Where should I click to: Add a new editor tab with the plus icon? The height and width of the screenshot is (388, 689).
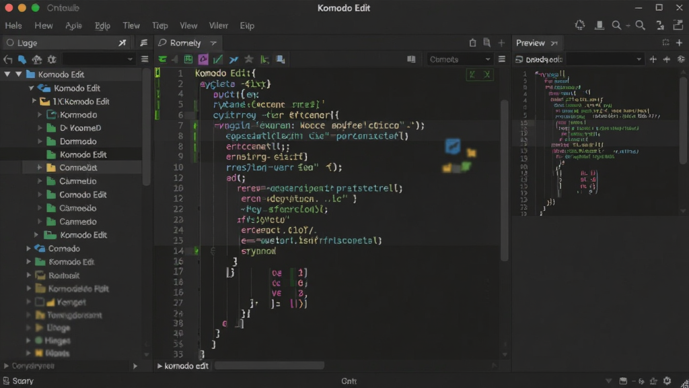(501, 42)
